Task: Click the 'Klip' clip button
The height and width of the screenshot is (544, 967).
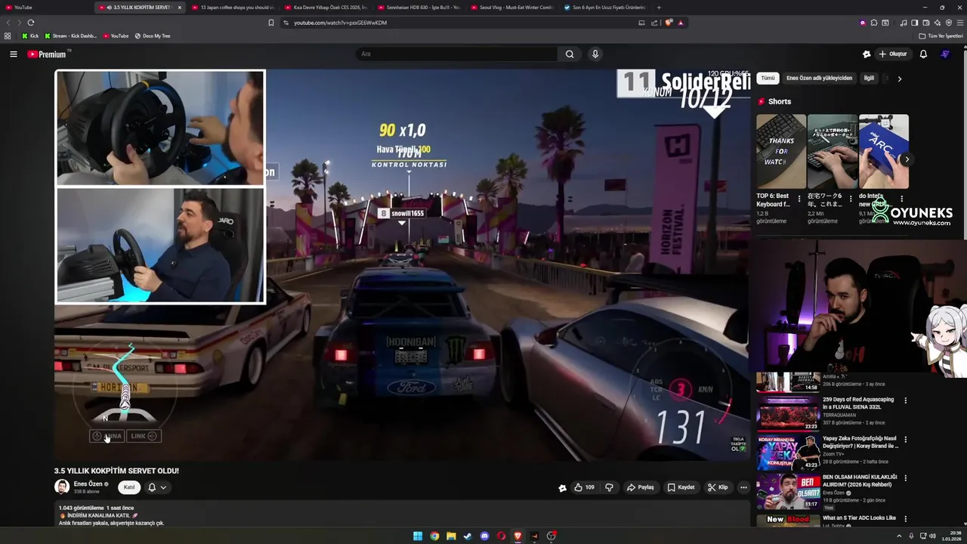Action: pos(718,487)
